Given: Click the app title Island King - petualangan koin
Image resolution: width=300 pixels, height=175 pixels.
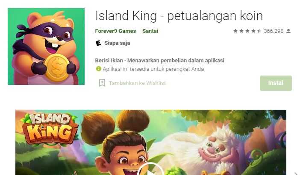Looking at the screenshot, I should pyautogui.click(x=179, y=16).
